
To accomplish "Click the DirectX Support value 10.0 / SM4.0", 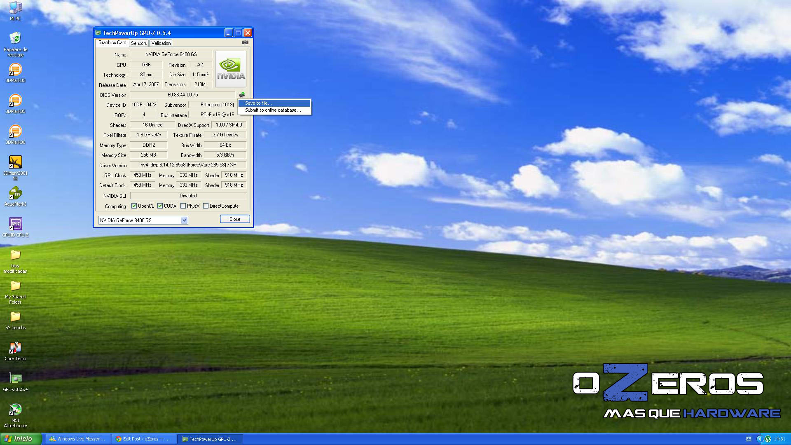I will pyautogui.click(x=229, y=125).
